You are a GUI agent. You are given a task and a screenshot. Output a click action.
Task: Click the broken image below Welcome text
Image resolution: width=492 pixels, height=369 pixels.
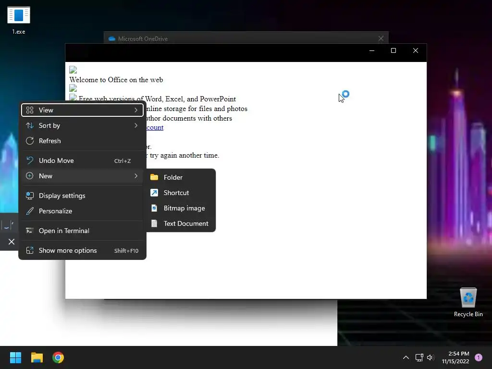tap(73, 88)
